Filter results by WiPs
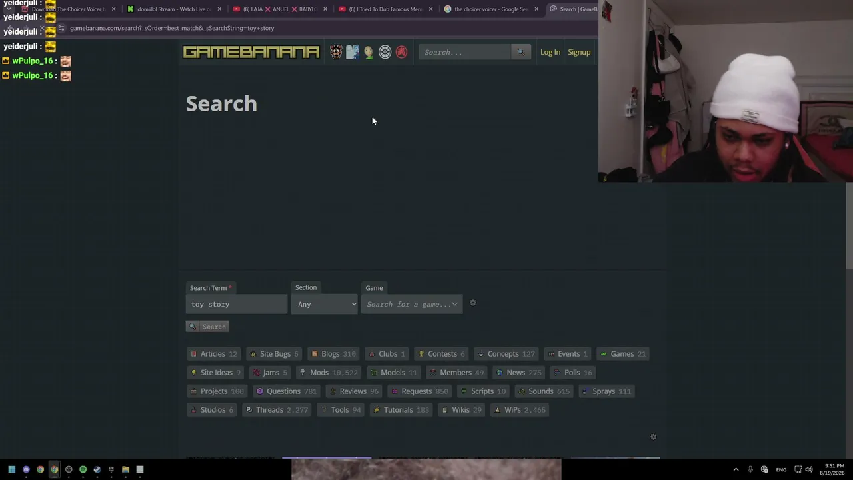 tap(520, 410)
